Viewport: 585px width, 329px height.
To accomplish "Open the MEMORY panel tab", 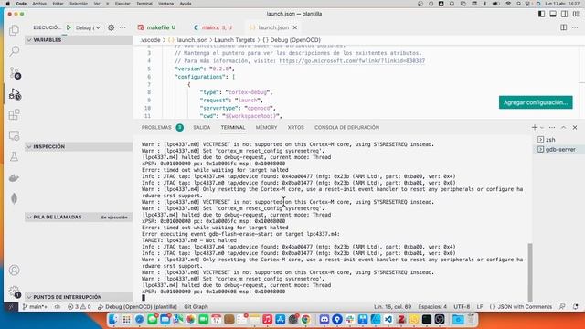I will (266, 128).
